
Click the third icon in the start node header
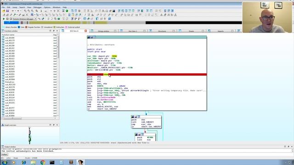tap(95, 38)
